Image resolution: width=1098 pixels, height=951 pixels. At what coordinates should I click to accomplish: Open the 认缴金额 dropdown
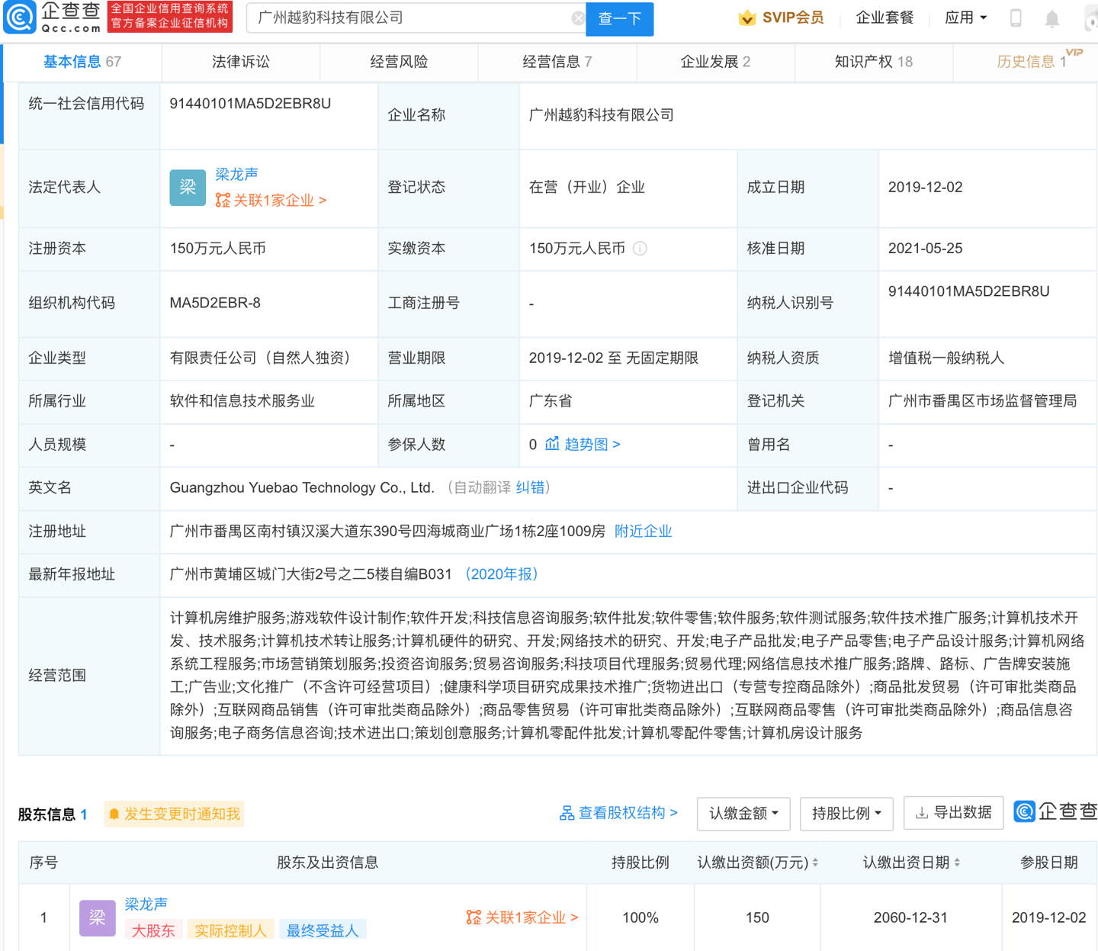(x=743, y=813)
